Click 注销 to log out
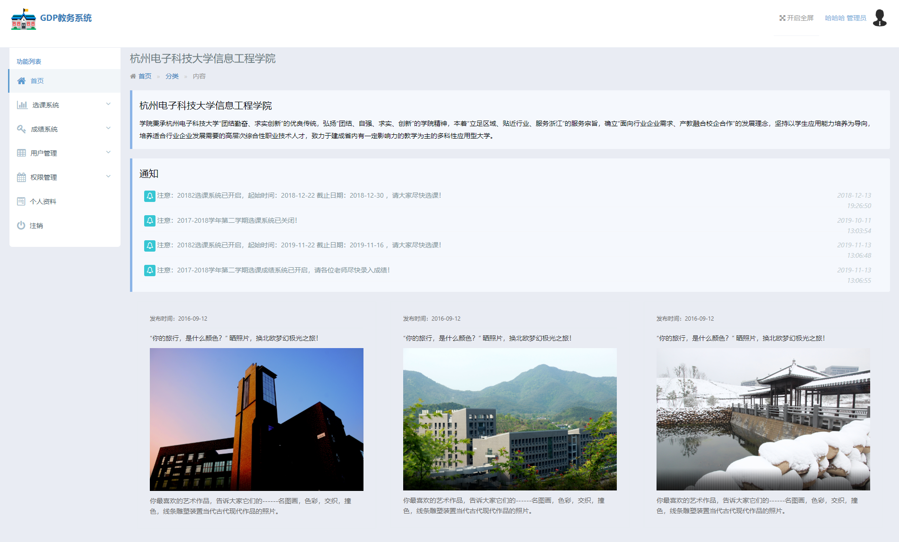 pyautogui.click(x=65, y=226)
